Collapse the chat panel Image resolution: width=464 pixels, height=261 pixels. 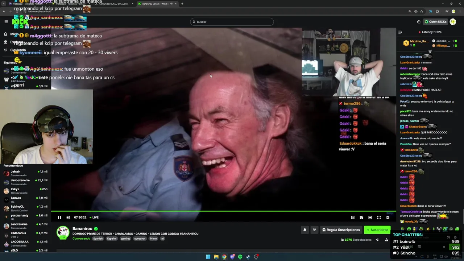(400, 32)
